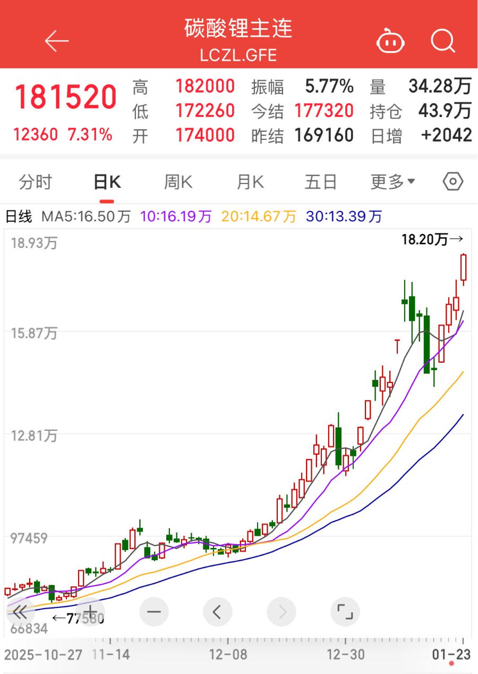Switch to 分时 tab

click(35, 182)
